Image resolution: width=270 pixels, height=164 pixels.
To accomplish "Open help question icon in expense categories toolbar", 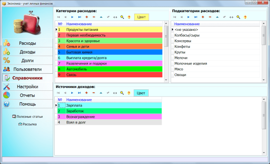I will coord(129,17).
